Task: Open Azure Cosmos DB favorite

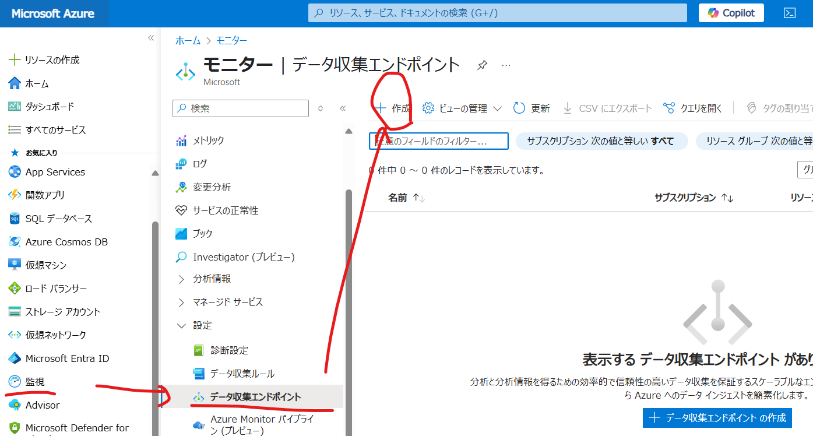Action: 58,242
